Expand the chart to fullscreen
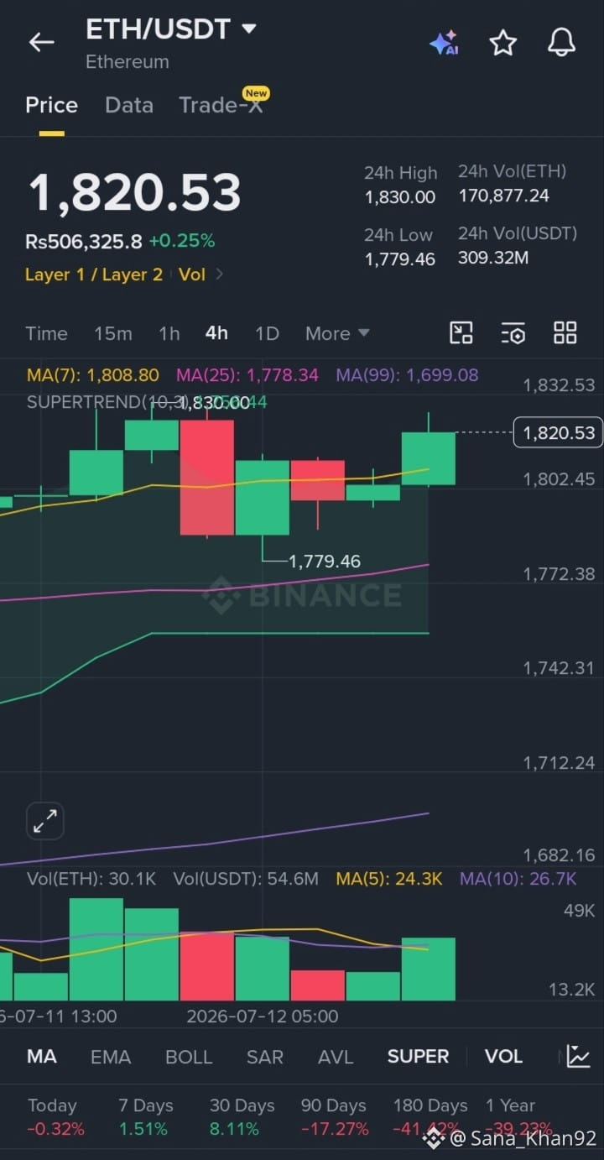604x1160 pixels. (x=44, y=822)
